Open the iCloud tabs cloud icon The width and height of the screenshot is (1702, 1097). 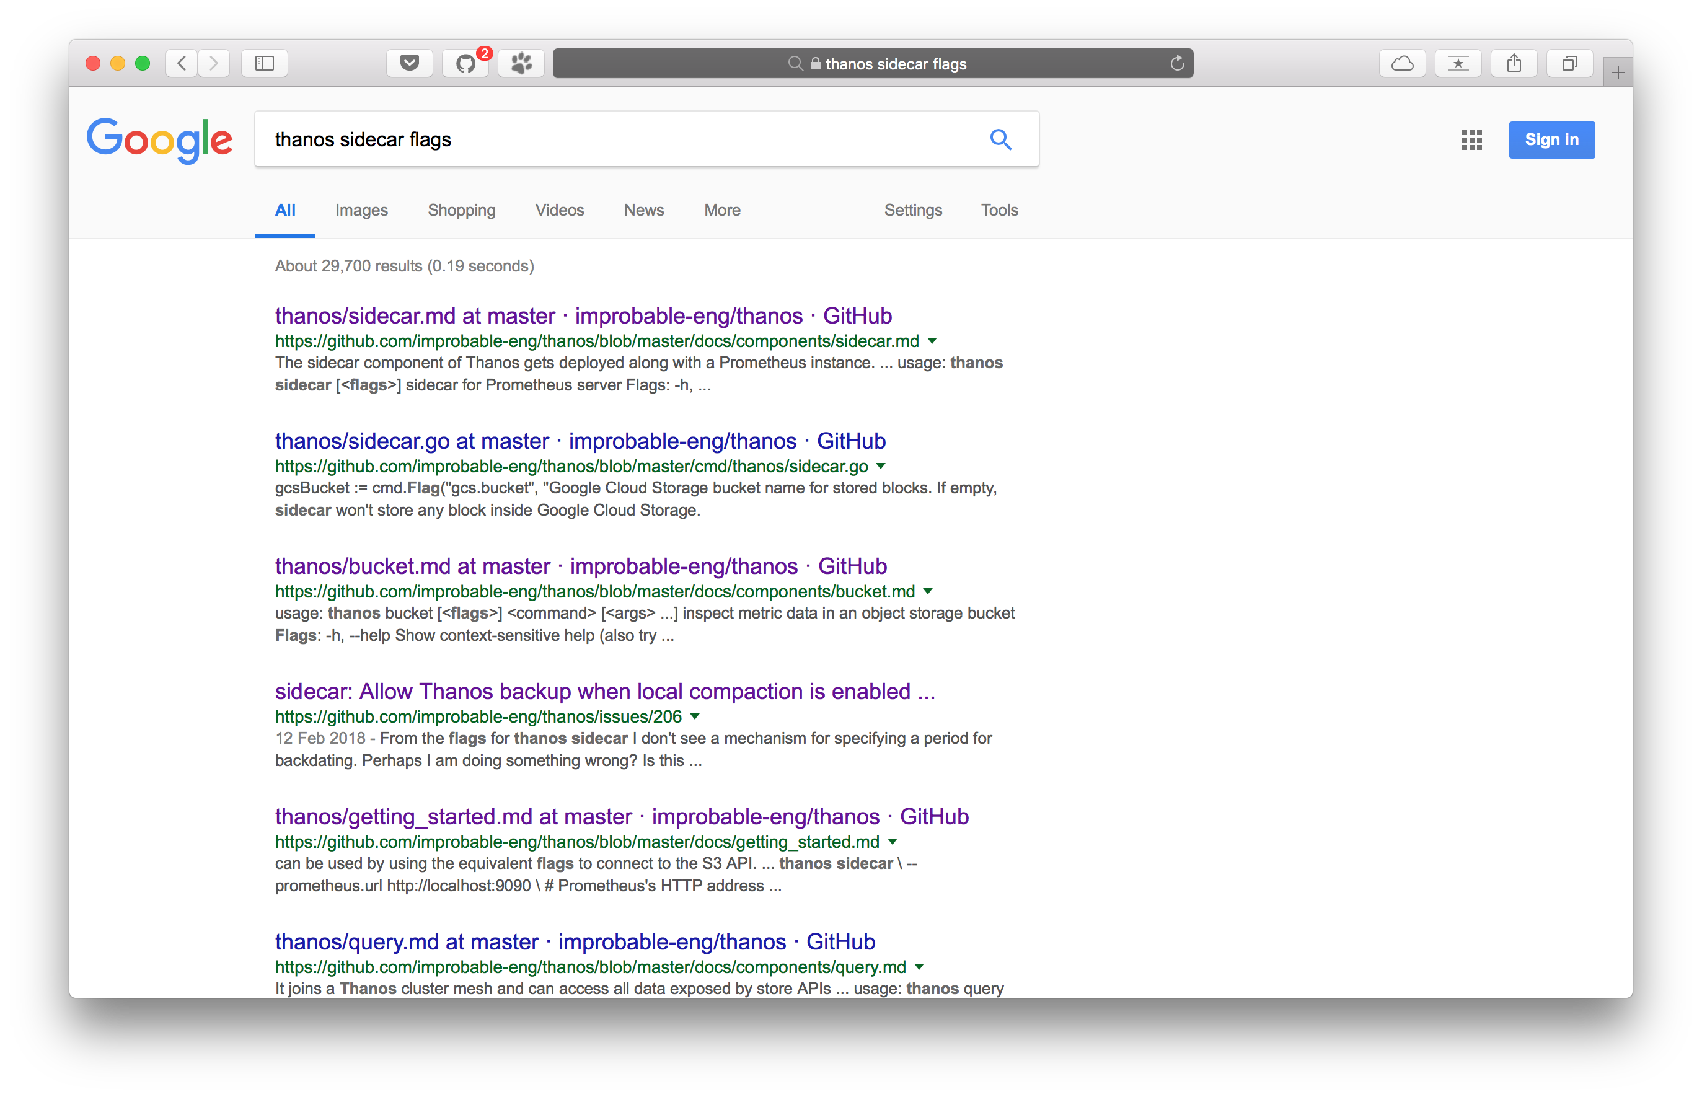point(1402,63)
